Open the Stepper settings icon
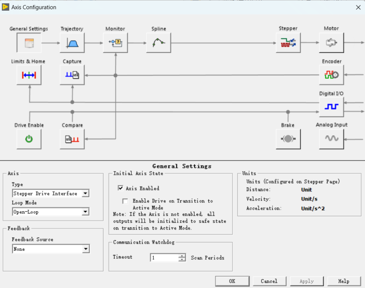Screen dimensions: 365x288 pyautogui.click(x=288, y=43)
